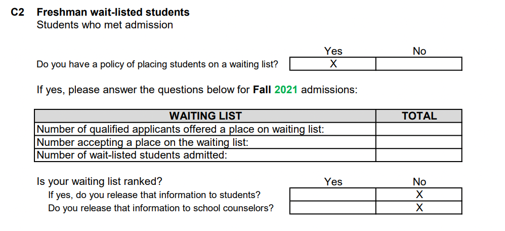Click 'Number accepting a place on the waiting list' label
Screen dimensions: 505x231
pos(143,142)
